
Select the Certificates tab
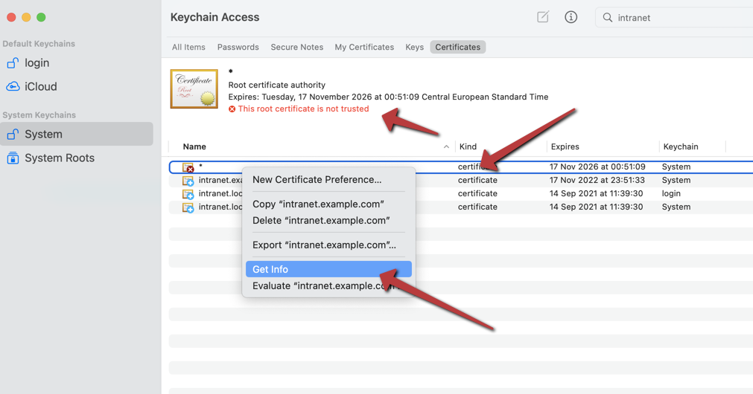pyautogui.click(x=457, y=47)
